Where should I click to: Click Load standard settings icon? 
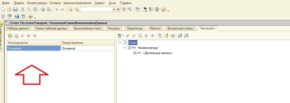[160, 36]
